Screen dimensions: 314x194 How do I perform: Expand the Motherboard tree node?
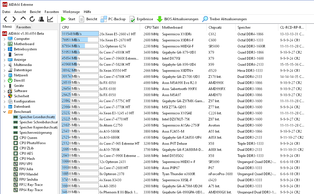click(x=4, y=44)
